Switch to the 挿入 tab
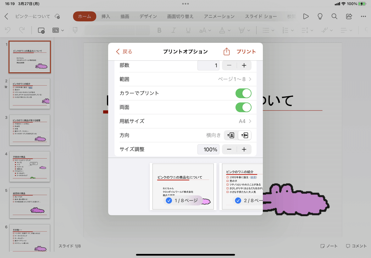 click(106, 16)
